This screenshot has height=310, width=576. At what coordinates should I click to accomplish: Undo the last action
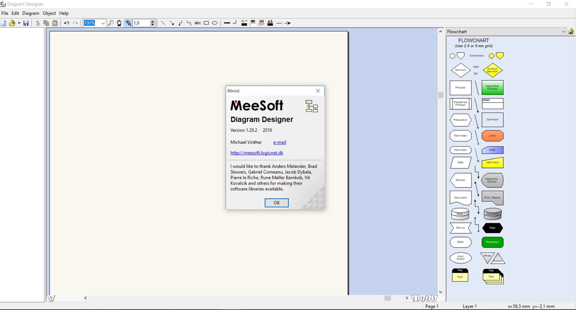tap(67, 23)
